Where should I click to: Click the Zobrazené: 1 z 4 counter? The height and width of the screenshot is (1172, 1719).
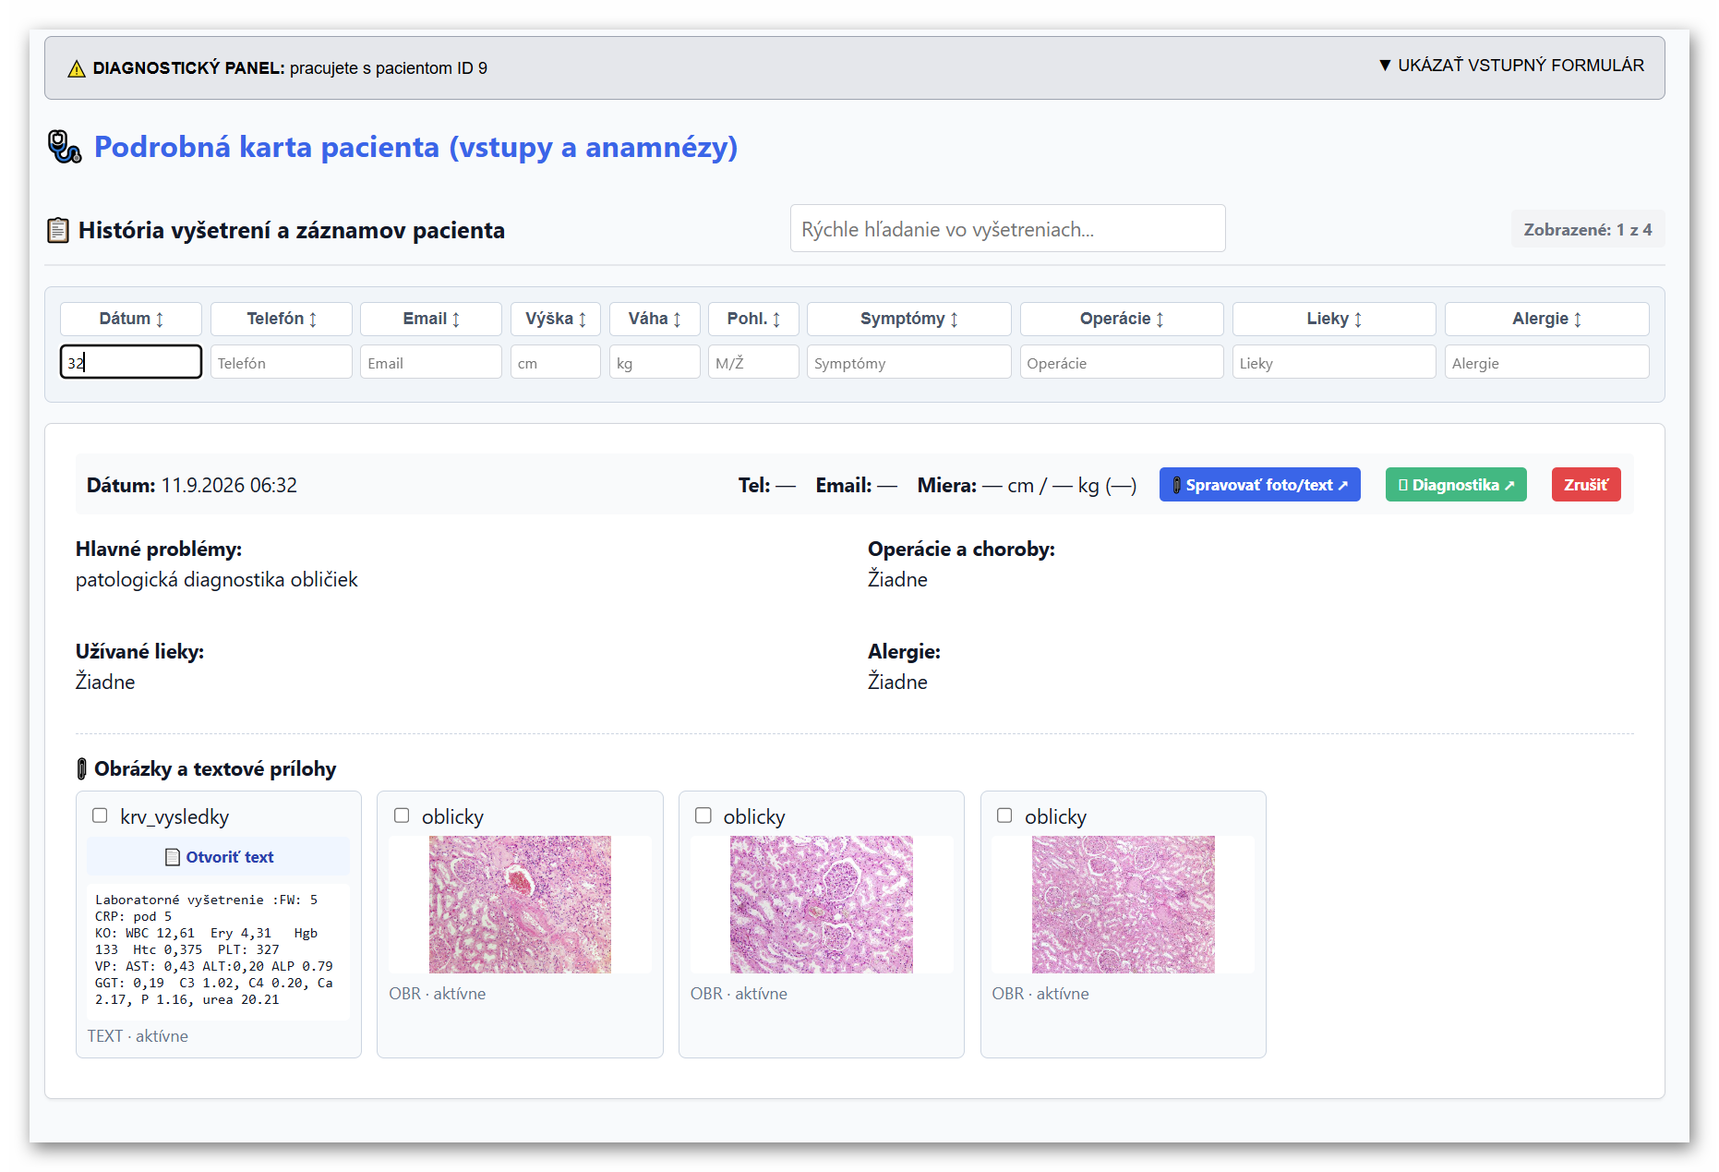(x=1588, y=229)
